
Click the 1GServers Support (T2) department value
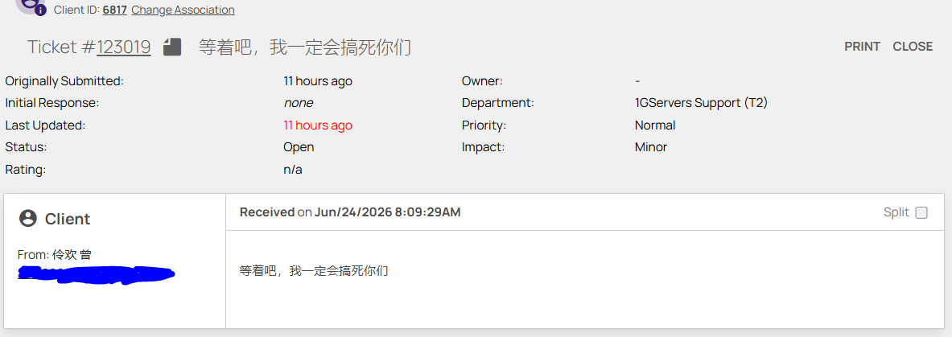(701, 103)
